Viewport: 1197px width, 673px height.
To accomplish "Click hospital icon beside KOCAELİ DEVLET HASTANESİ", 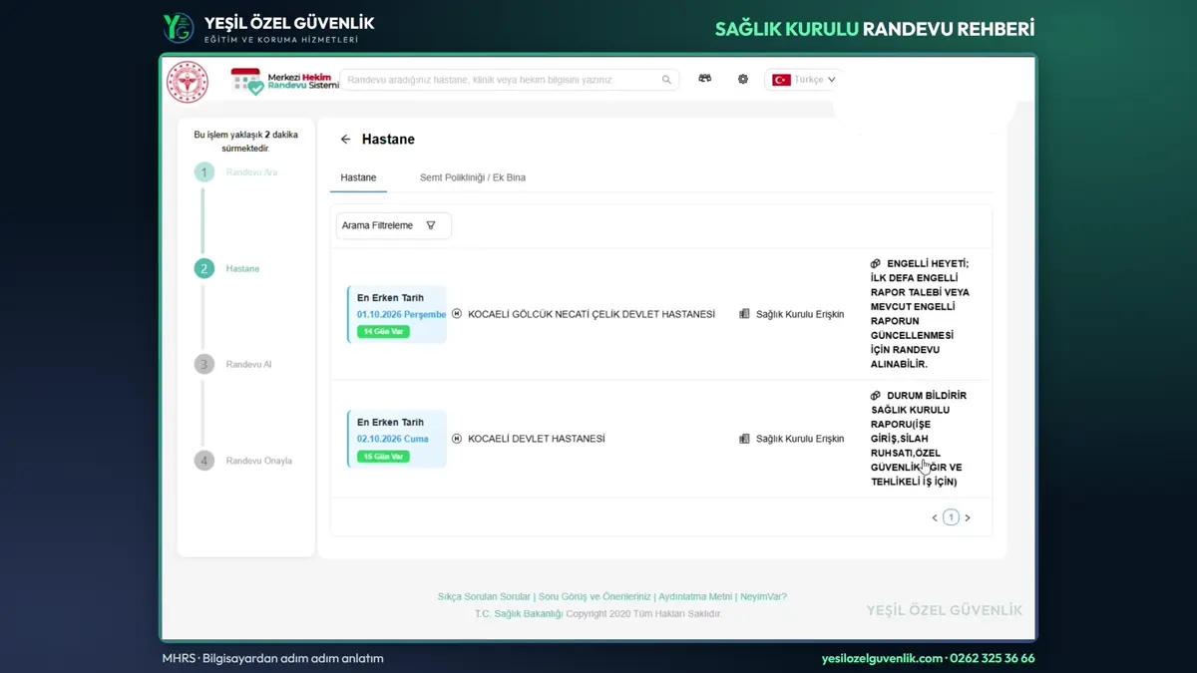I will pyautogui.click(x=457, y=439).
